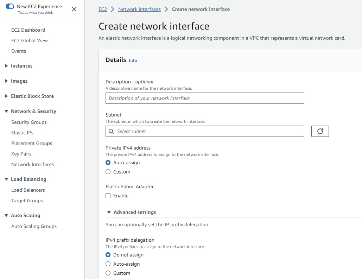Image resolution: width=362 pixels, height=279 pixels.
Task: Go to EC2 Global View
Action: point(29,41)
